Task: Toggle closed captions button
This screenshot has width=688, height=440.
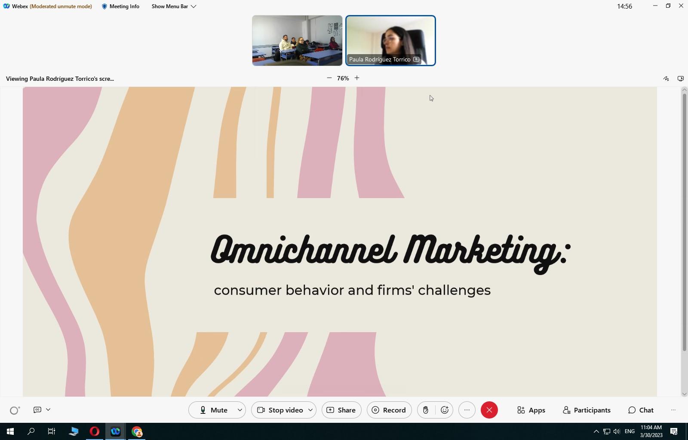Action: click(x=37, y=410)
